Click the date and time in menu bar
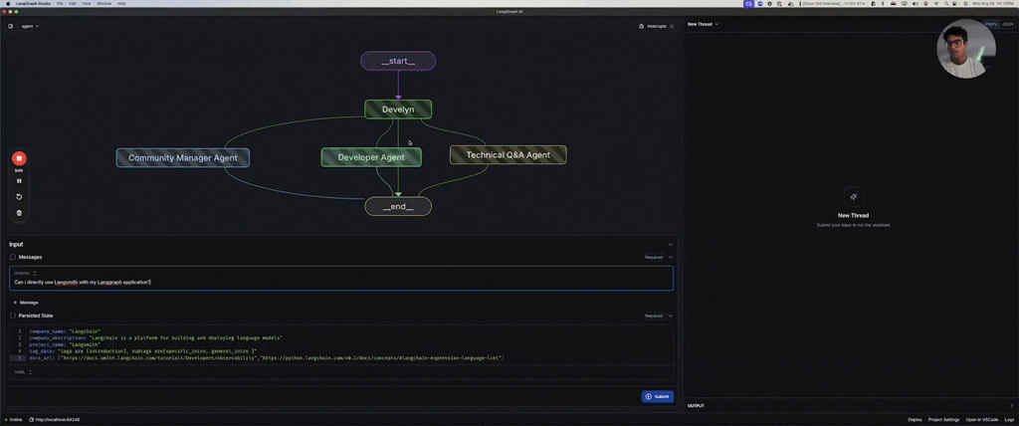The image size is (1019, 426). [992, 3]
